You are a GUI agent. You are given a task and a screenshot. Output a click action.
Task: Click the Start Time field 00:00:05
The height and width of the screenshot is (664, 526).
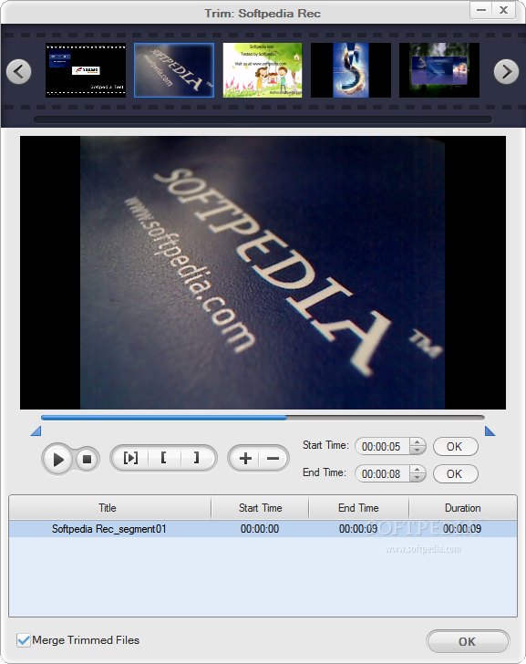(x=382, y=446)
